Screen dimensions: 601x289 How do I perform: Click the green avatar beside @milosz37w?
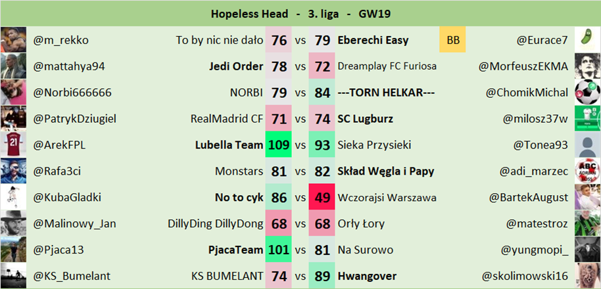587,119
